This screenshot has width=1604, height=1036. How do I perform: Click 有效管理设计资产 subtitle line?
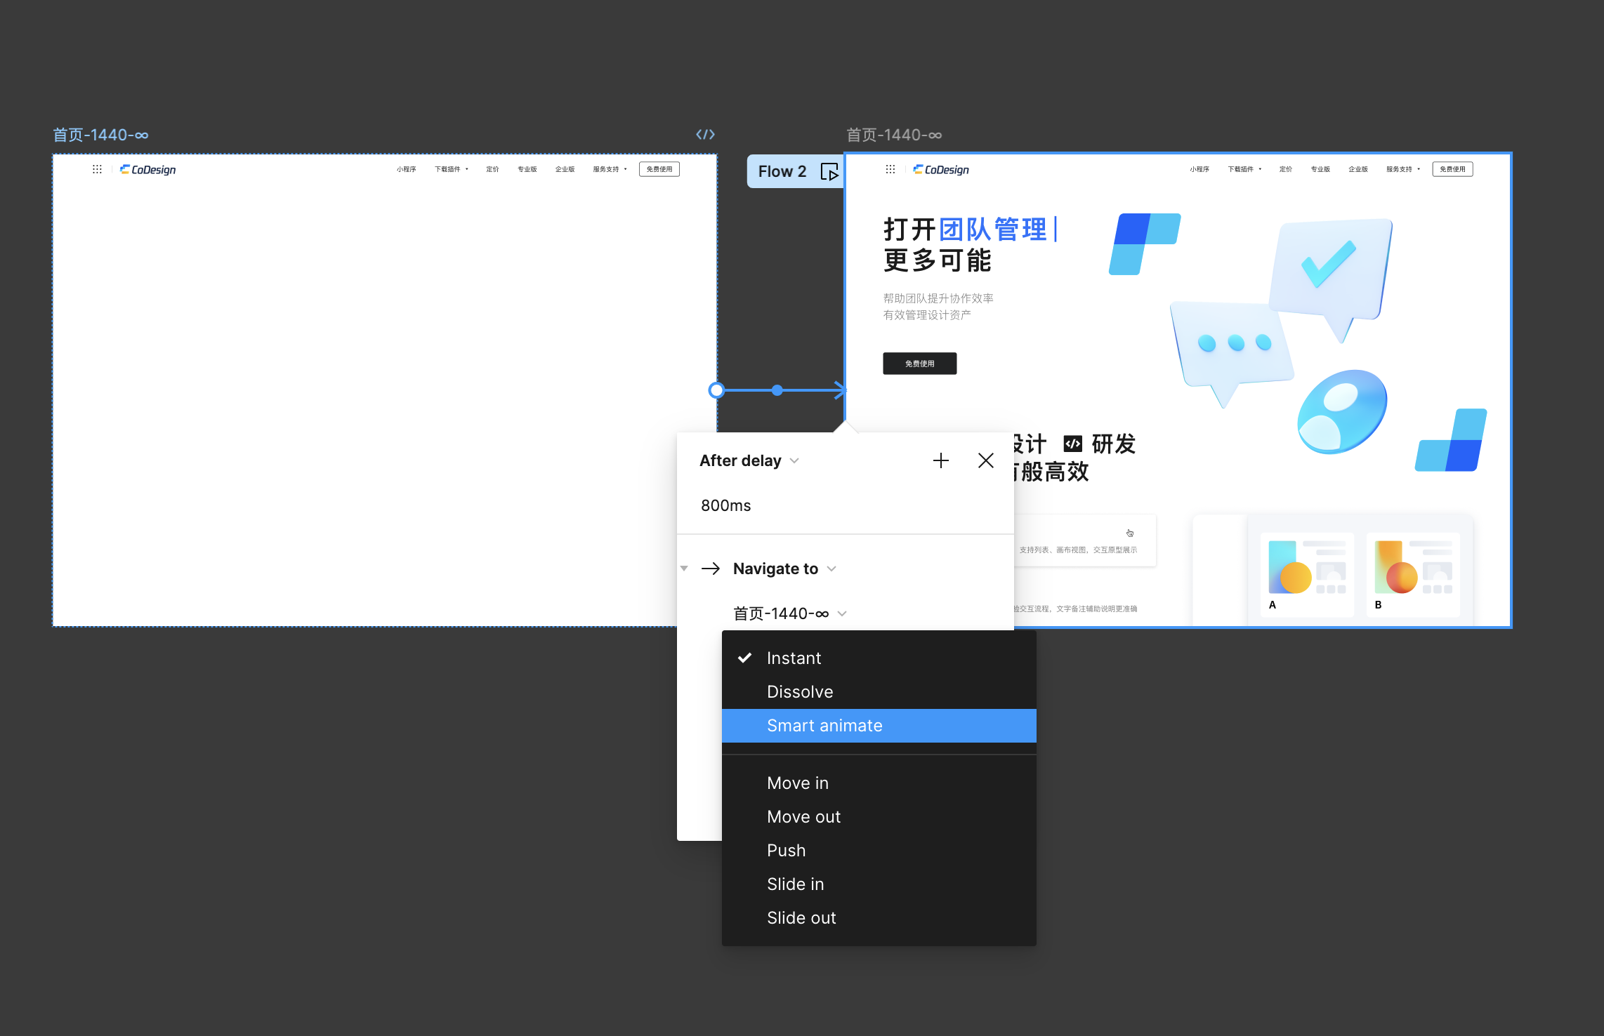(927, 315)
